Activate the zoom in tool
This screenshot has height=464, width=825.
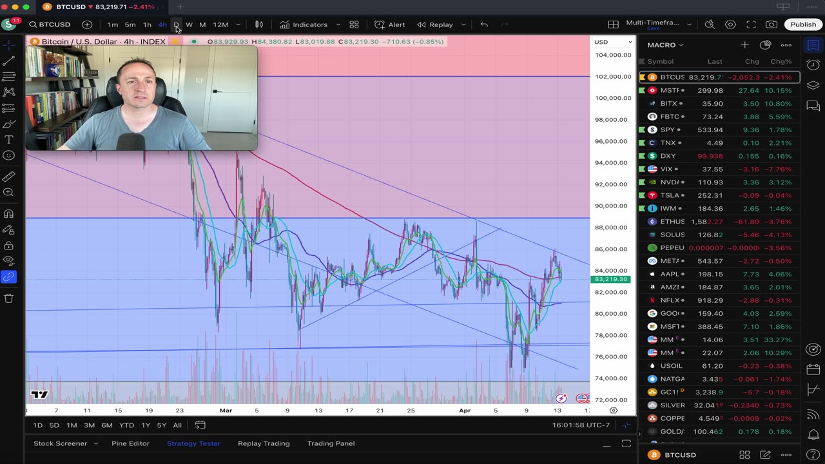click(8, 192)
